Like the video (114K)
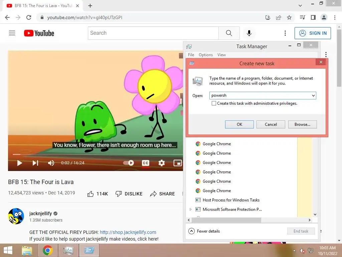The height and width of the screenshot is (257, 342). pyautogui.click(x=98, y=194)
